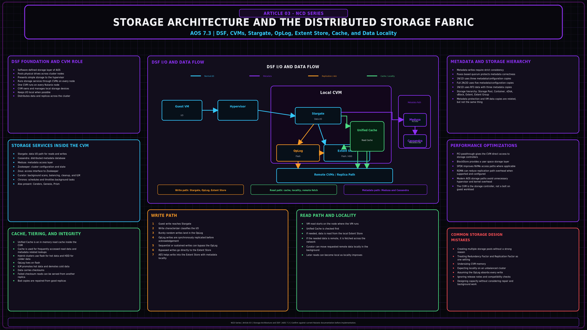Click the Replication / Ack orange legend line
The image size is (587, 330).
[313, 76]
